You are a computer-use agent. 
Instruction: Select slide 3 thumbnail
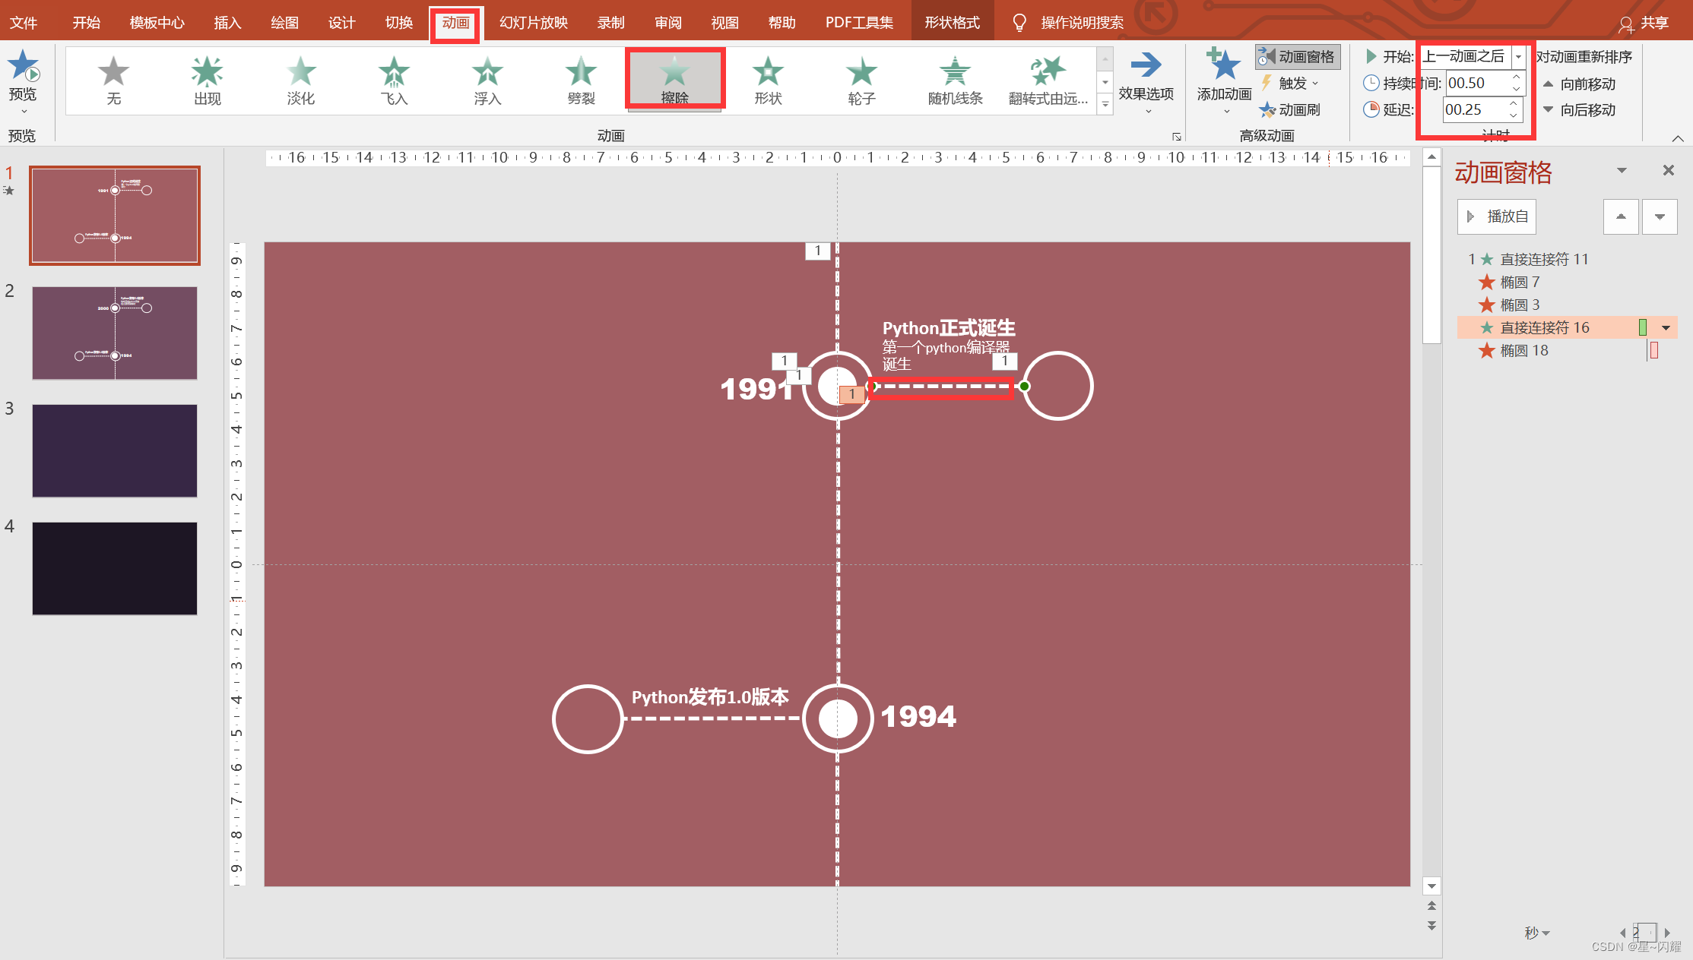115,450
